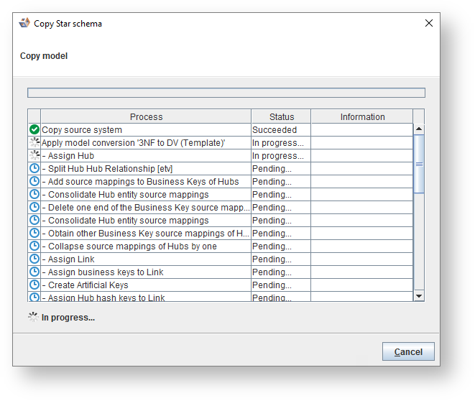Click the spinner icon beside Apply model conversion
The image size is (475, 401).
pos(34,143)
